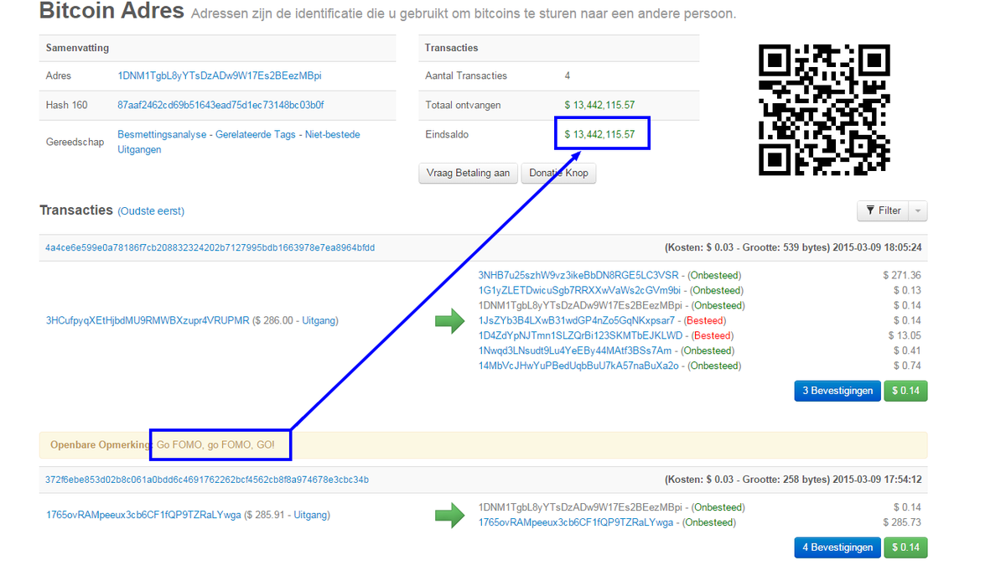This screenshot has width=1006, height=571.
Task: Click the $ 271.36 output amount
Action: (x=902, y=275)
